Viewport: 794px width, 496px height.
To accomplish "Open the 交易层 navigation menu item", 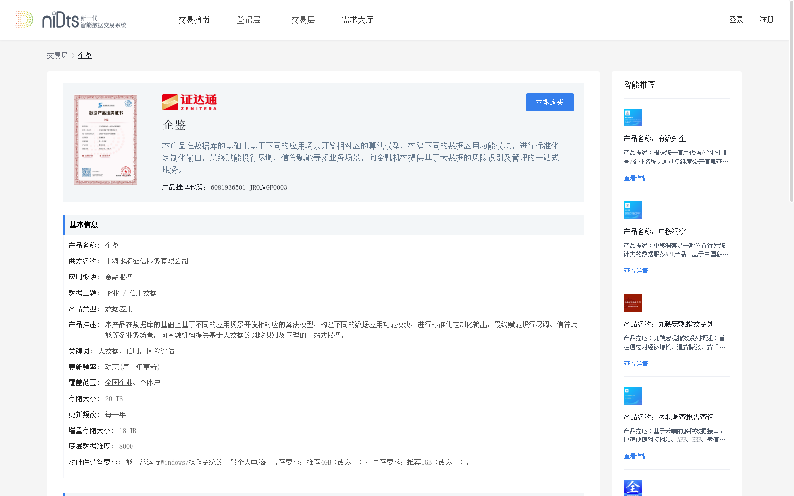I will (303, 20).
